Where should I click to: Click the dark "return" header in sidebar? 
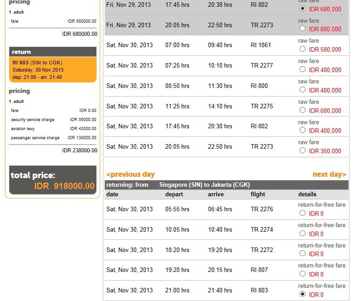click(53, 52)
